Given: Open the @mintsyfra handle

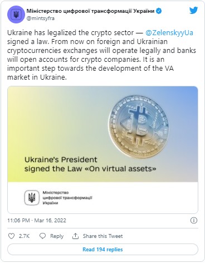Looking at the screenshot, I should click(x=41, y=18).
